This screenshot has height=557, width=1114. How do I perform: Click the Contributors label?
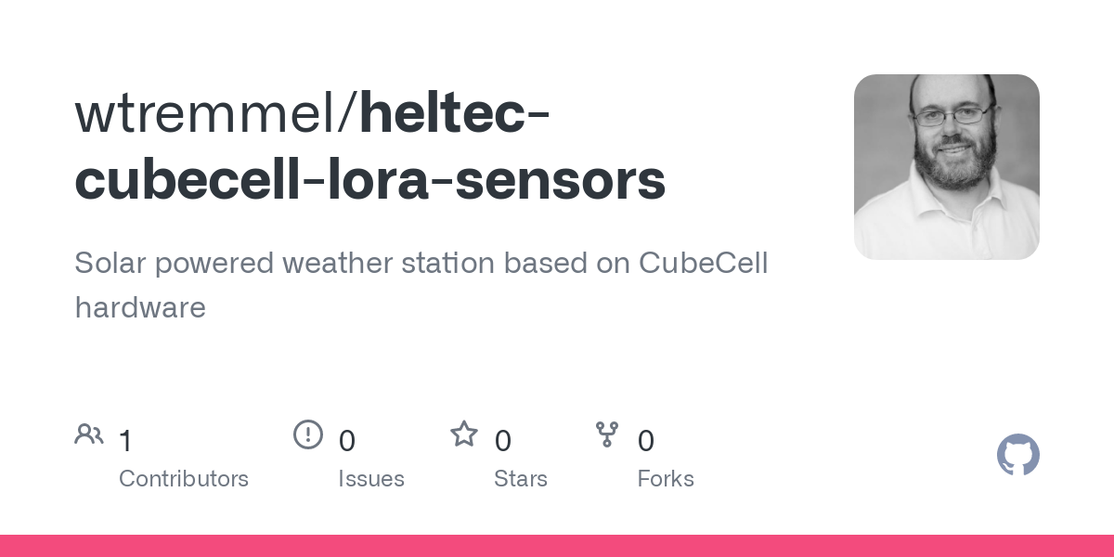pyautogui.click(x=184, y=479)
